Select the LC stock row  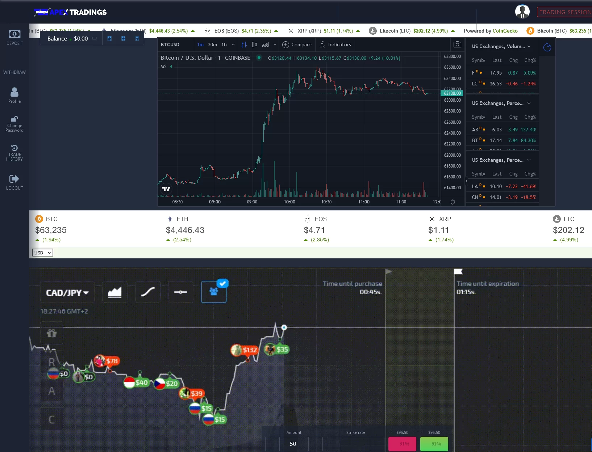click(503, 84)
